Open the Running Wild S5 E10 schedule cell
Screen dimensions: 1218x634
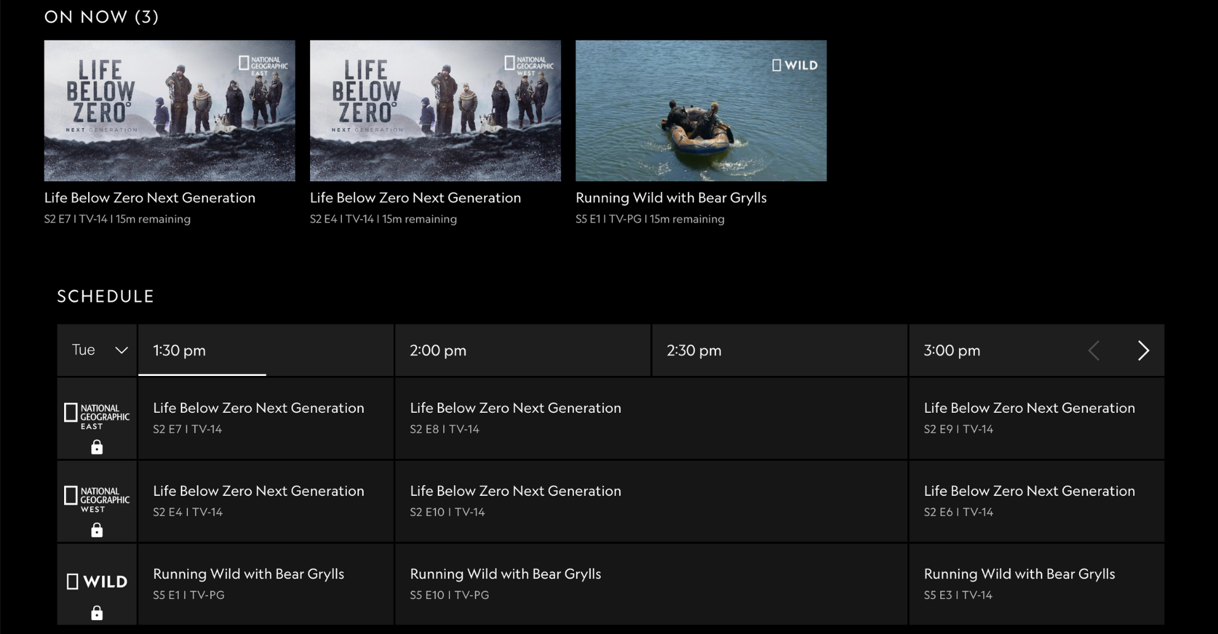tap(652, 585)
